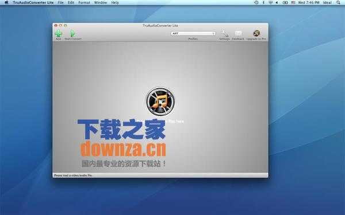
Task: Click the Upgrade to Pro icon
Action: pos(256,33)
